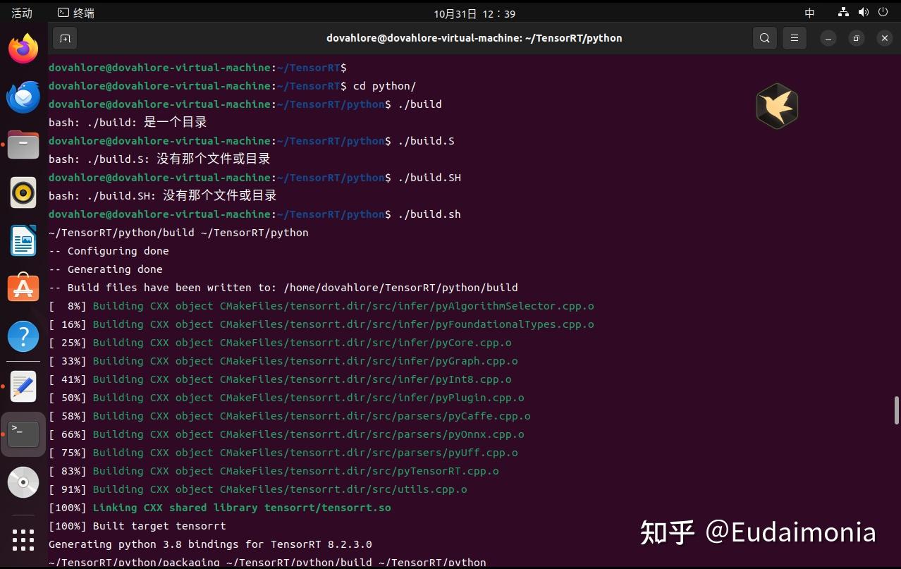Click 活动 in the top bar
The image size is (901, 569).
click(x=21, y=12)
